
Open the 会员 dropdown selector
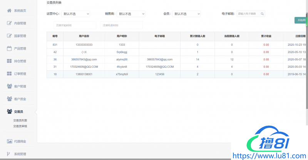point(186,14)
